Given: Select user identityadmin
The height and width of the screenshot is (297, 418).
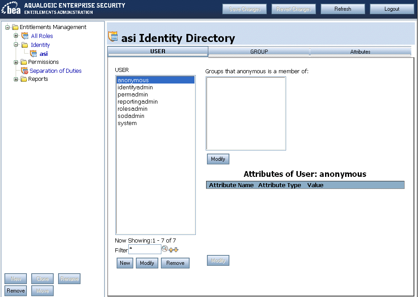Looking at the screenshot, I should 156,88.
